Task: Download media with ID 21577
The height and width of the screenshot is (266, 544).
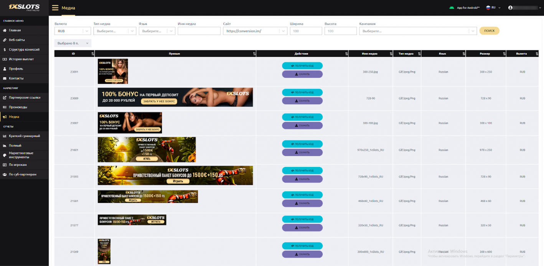Action: [x=302, y=228]
